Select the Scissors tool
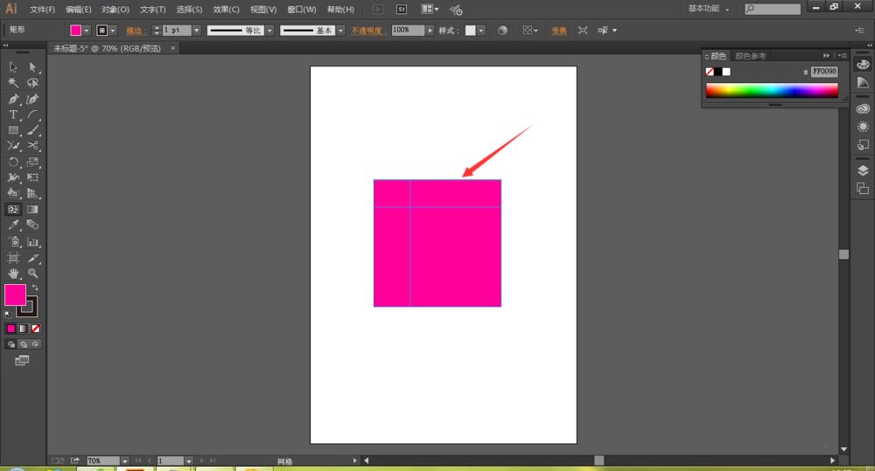Image resolution: width=875 pixels, height=471 pixels. 33,146
